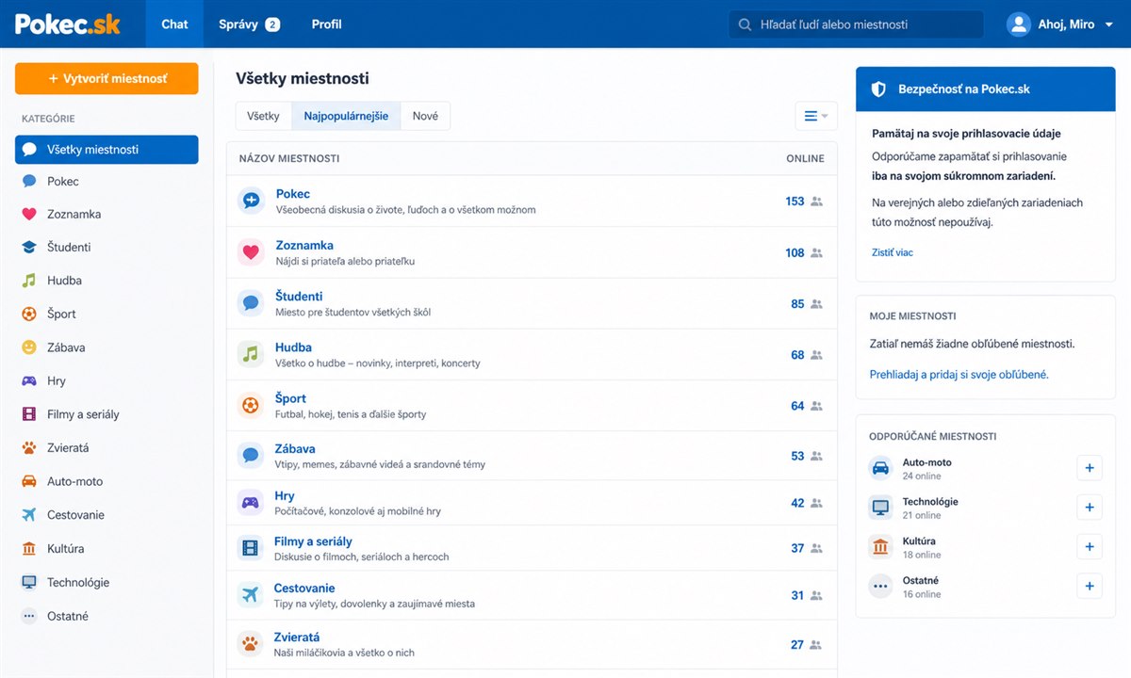Click the 108 online count for Zoznamka
1131x678 pixels.
795,252
